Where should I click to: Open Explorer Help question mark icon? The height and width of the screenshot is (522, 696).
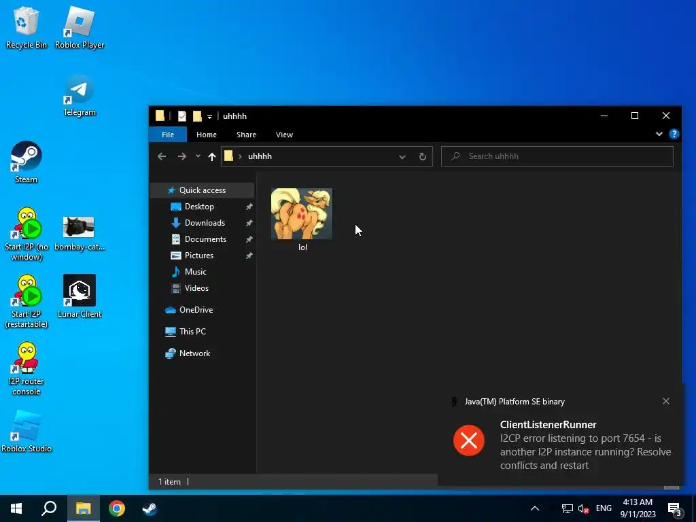[x=674, y=134]
